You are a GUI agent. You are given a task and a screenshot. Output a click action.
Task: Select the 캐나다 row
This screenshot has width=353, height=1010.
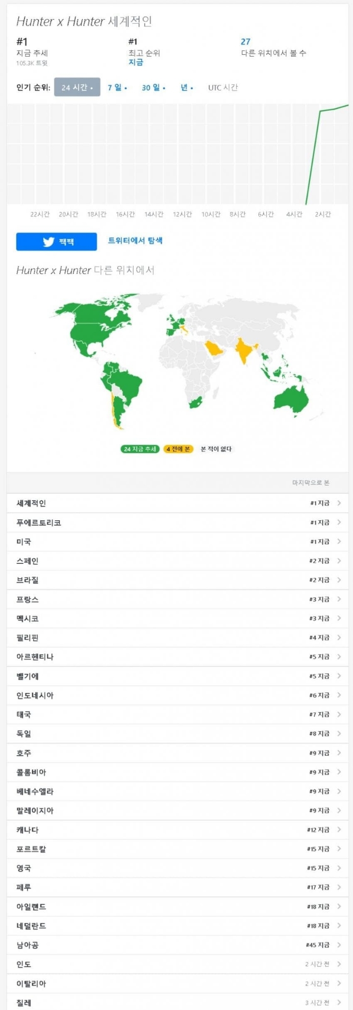pos(177,830)
